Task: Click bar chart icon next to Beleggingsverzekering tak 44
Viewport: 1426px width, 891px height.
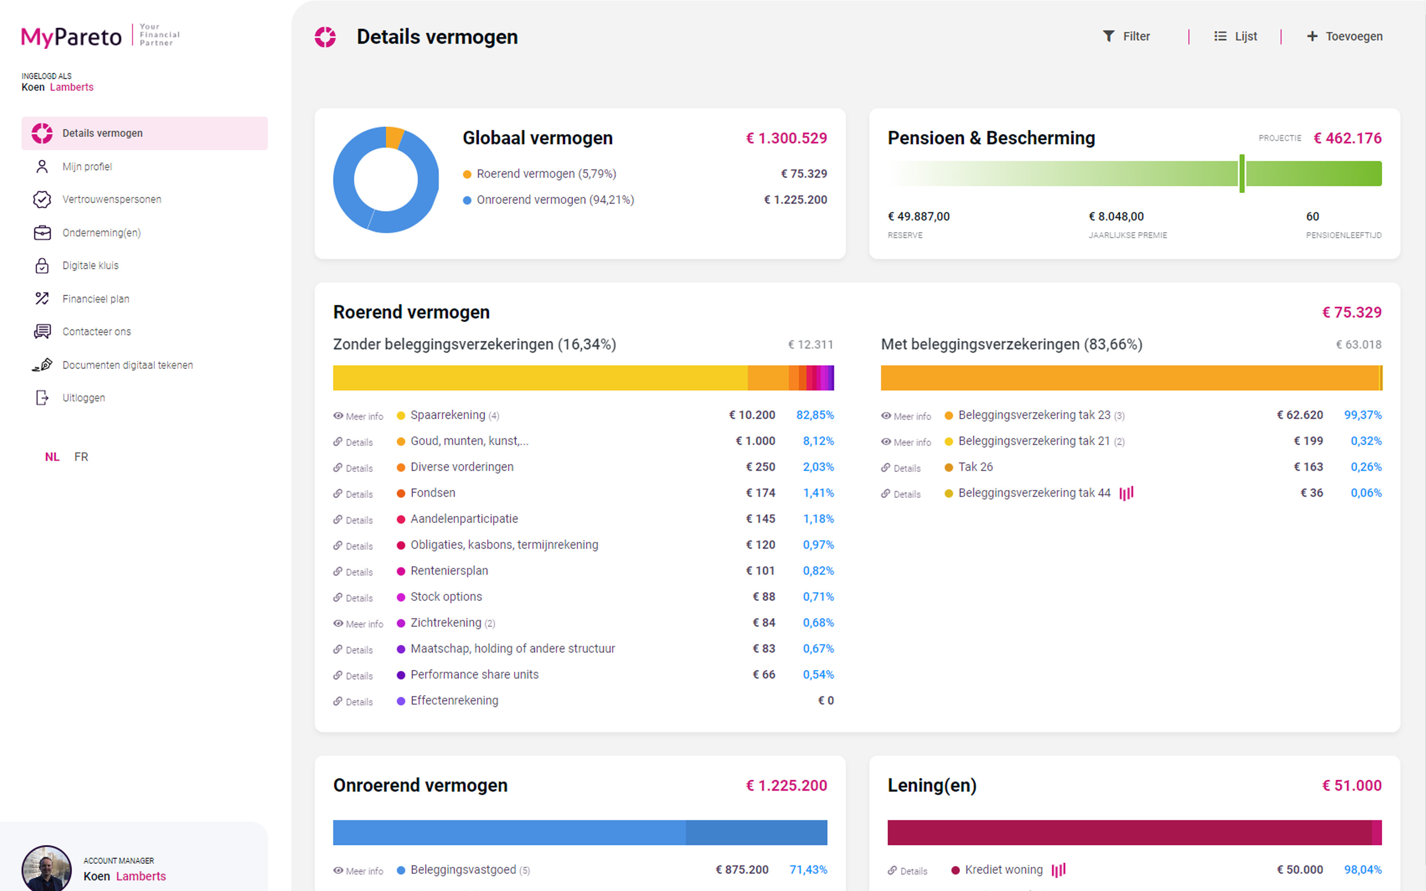Action: (x=1126, y=493)
